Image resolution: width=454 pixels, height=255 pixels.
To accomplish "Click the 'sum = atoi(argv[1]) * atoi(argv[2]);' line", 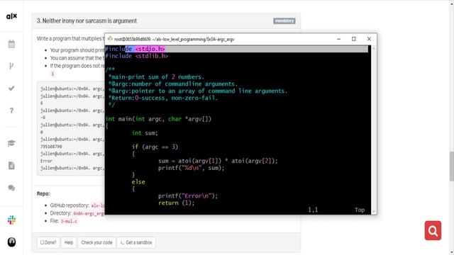I will coord(218,161).
